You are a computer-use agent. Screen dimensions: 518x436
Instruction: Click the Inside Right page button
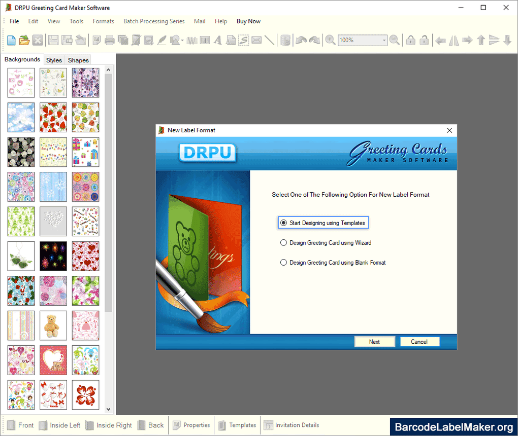(108, 425)
